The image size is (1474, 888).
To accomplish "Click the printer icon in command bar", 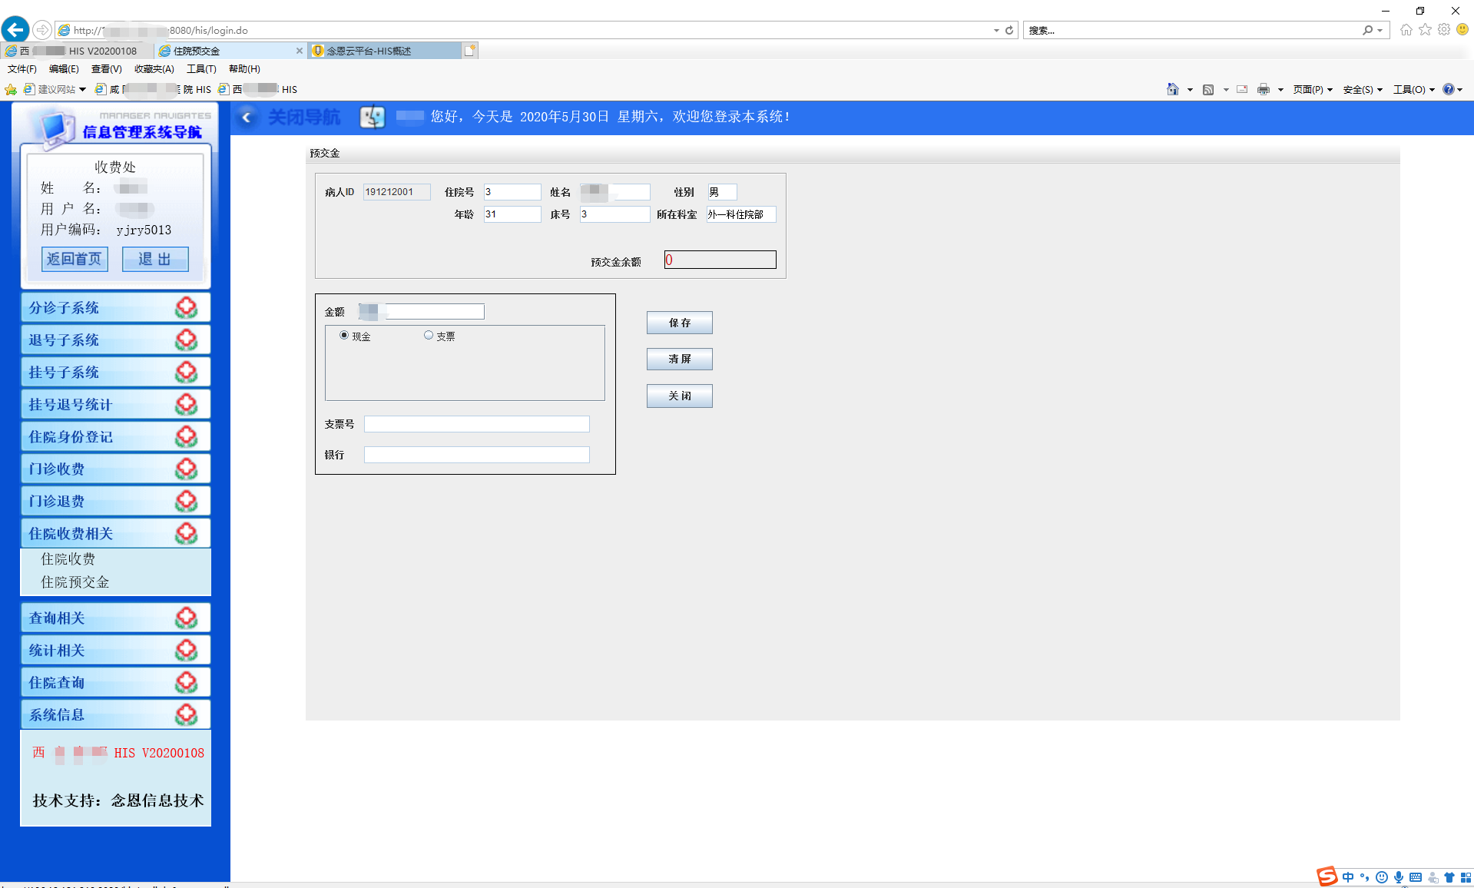I will click(x=1263, y=90).
